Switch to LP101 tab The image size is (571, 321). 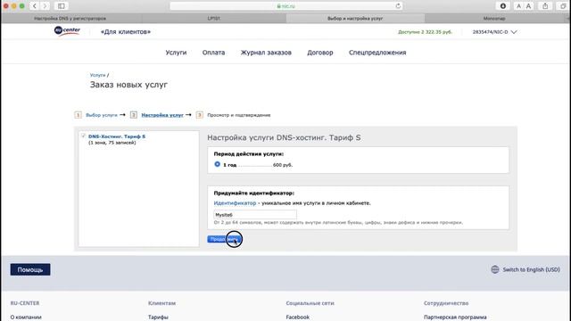(214, 18)
